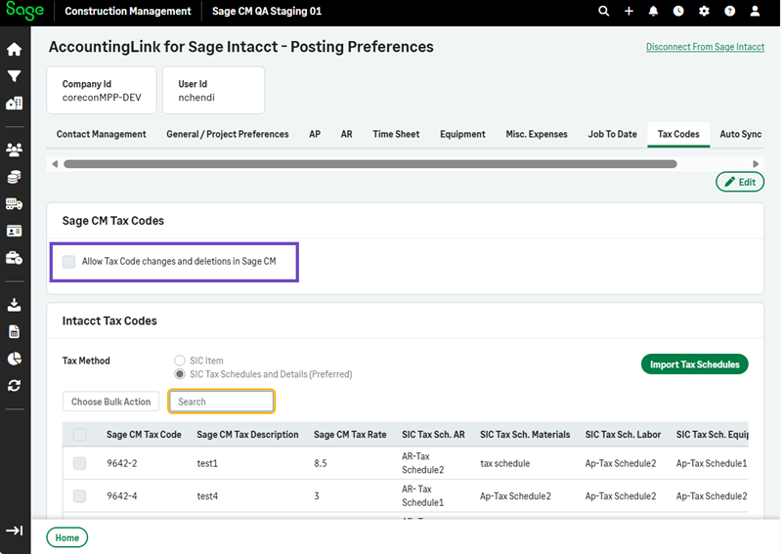Screen dimensions: 782x554
Task: Open the Misc. Expenses tab
Action: pyautogui.click(x=537, y=134)
